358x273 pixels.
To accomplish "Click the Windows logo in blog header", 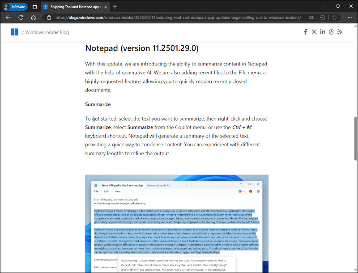I will (x=14, y=32).
